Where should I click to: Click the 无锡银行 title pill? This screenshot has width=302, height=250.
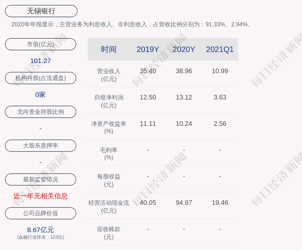coord(41,11)
